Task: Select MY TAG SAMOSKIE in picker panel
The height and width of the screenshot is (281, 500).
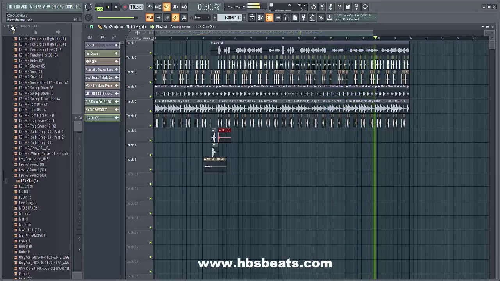Action: 102,110
